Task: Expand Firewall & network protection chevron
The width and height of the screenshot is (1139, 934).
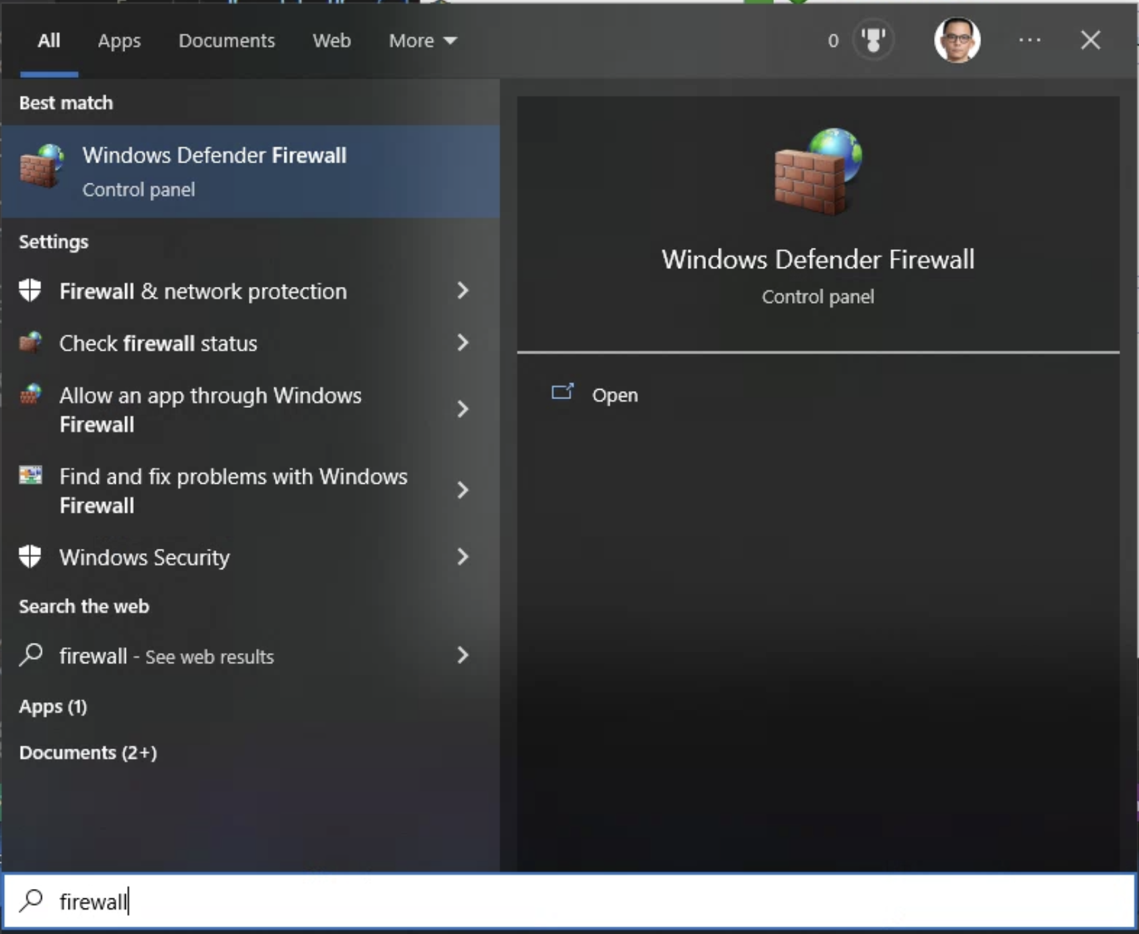Action: [463, 290]
